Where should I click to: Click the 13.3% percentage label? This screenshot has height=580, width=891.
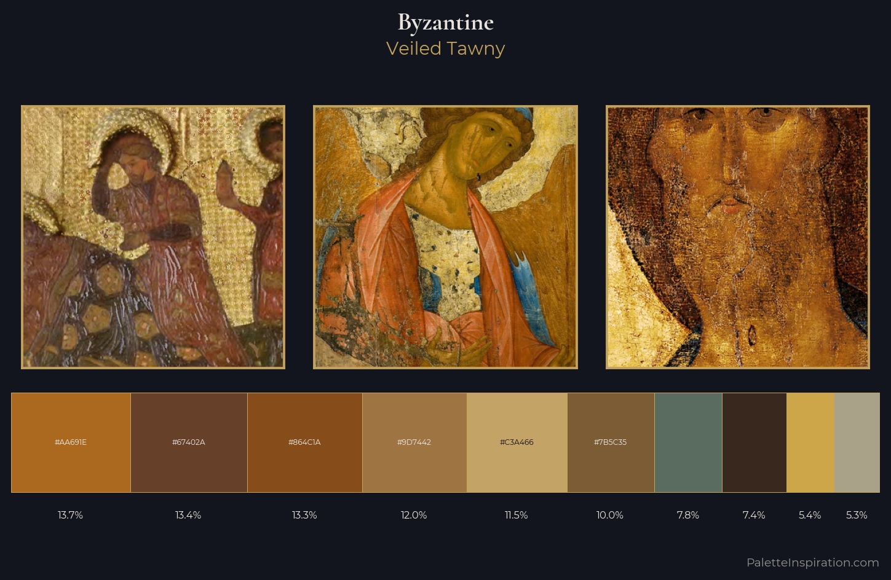pos(304,515)
